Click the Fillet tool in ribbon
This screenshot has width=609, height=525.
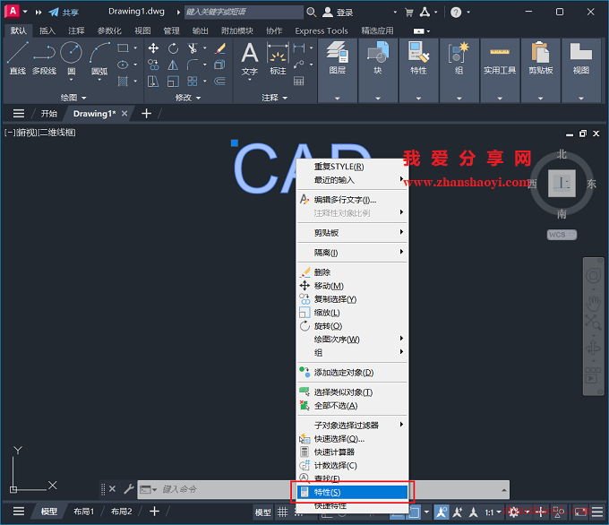193,65
